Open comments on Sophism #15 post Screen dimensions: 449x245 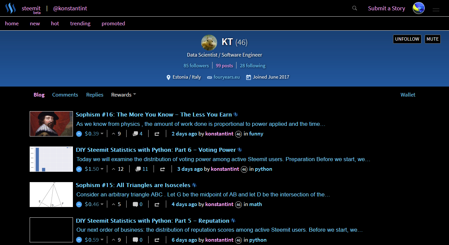click(138, 204)
